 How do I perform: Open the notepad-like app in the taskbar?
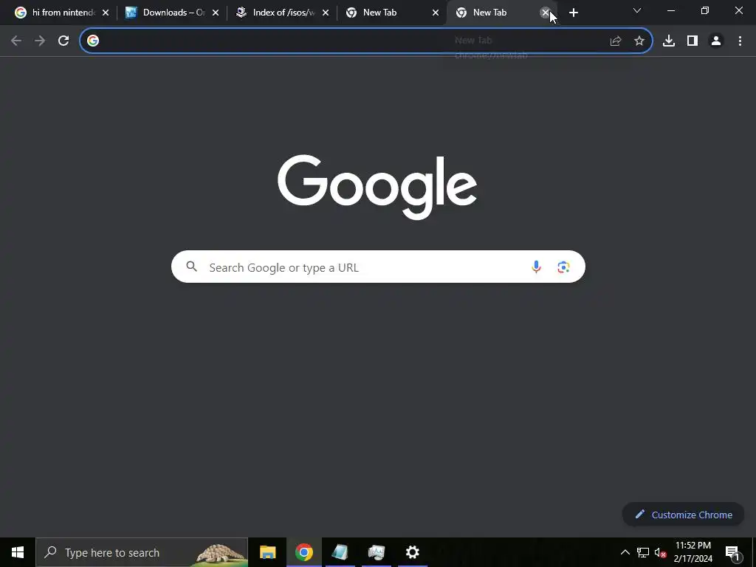[340, 552]
